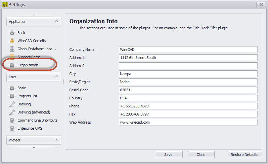Viewport: 268px width, 164px height.
Task: Click the Application group header label
Action: (x=17, y=22)
